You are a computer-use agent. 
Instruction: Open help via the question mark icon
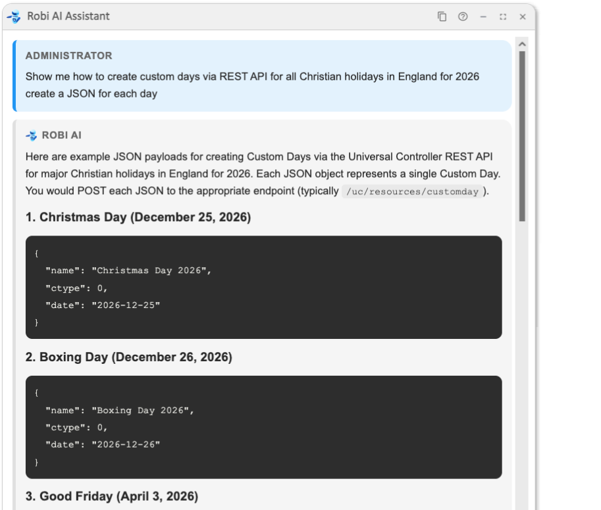(x=463, y=16)
